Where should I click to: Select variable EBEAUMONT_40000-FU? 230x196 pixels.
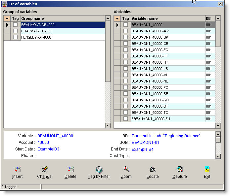pyautogui.click(x=168, y=119)
